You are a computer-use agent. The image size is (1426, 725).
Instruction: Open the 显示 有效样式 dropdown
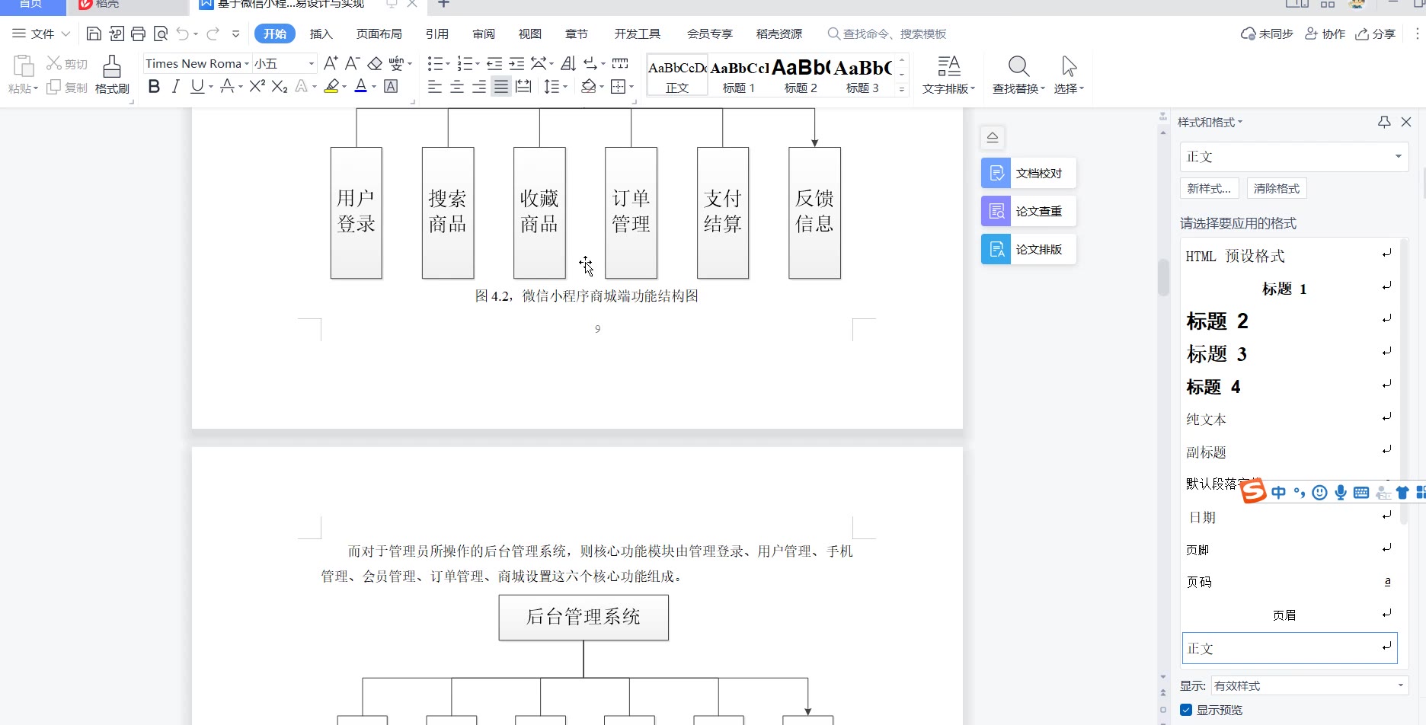[1400, 685]
